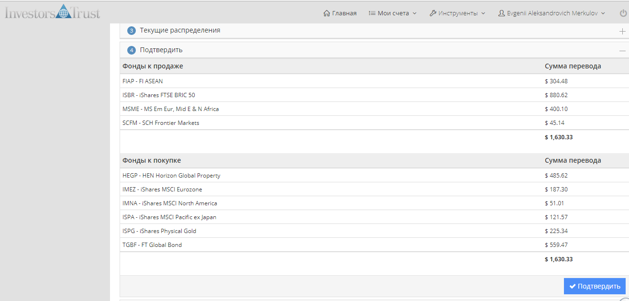Click the Текущие распределения heading

click(180, 30)
